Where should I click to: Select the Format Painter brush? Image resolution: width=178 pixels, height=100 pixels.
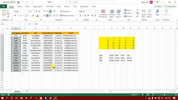(8, 16)
